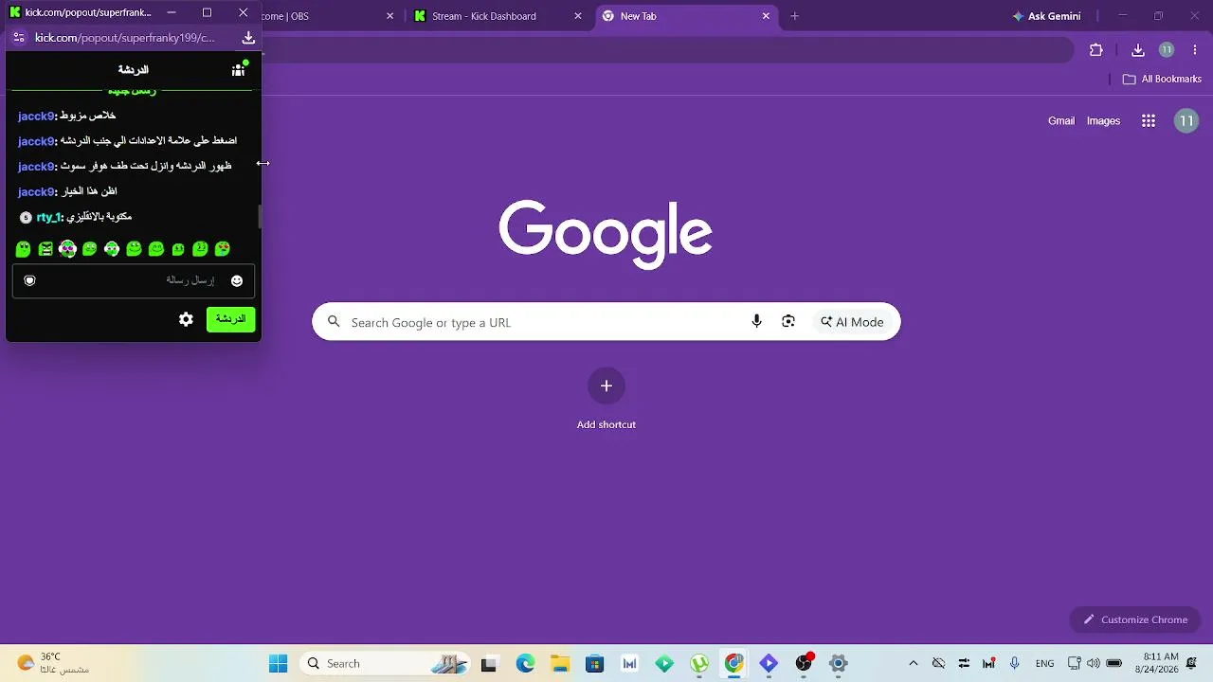
Task: Open Chrome downloads in main toolbar
Action: point(1138,50)
